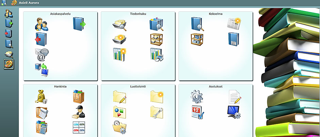Viewport: 320px width, 137px height.
Task: Click the barcode book icon in Kokoelma
Action: click(x=234, y=39)
